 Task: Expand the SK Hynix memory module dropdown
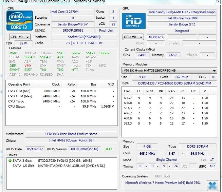(x=169, y=70)
